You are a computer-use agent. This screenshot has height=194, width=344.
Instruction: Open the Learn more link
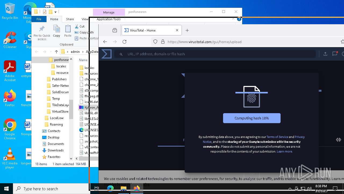click(x=285, y=151)
